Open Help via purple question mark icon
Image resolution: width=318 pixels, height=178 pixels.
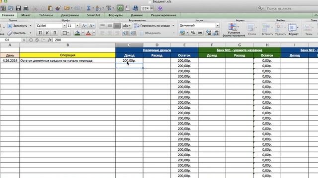pos(160,8)
